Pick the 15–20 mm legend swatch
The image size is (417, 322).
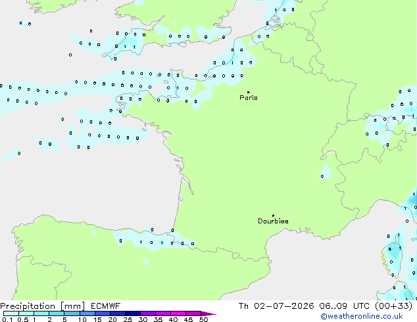pos(102,313)
